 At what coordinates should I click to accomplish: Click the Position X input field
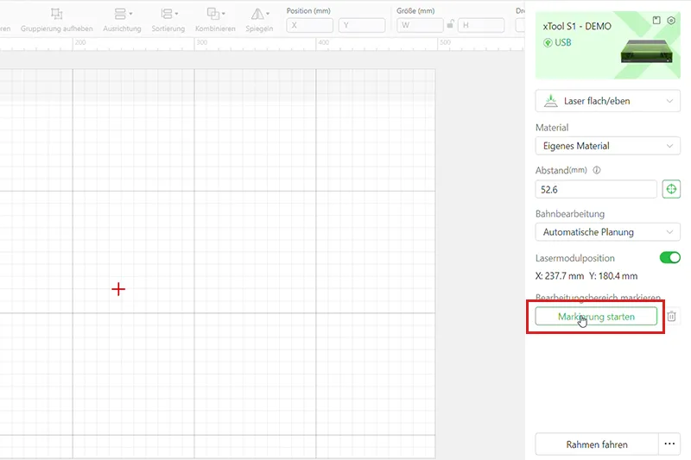pyautogui.click(x=309, y=25)
